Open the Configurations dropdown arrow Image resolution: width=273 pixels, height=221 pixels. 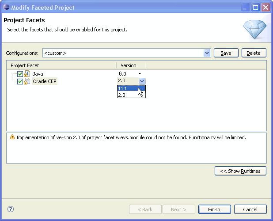207,53
